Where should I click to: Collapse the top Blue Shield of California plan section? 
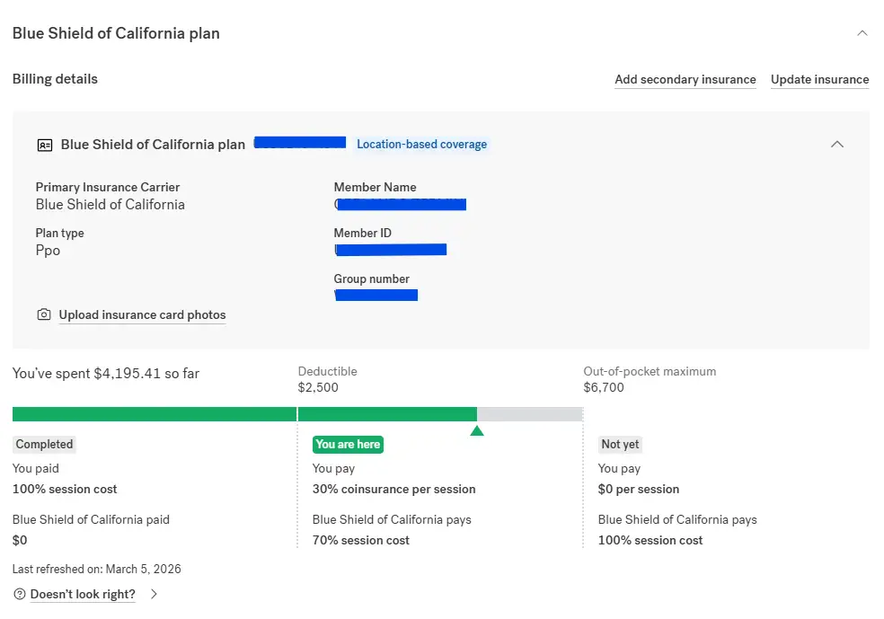click(862, 33)
